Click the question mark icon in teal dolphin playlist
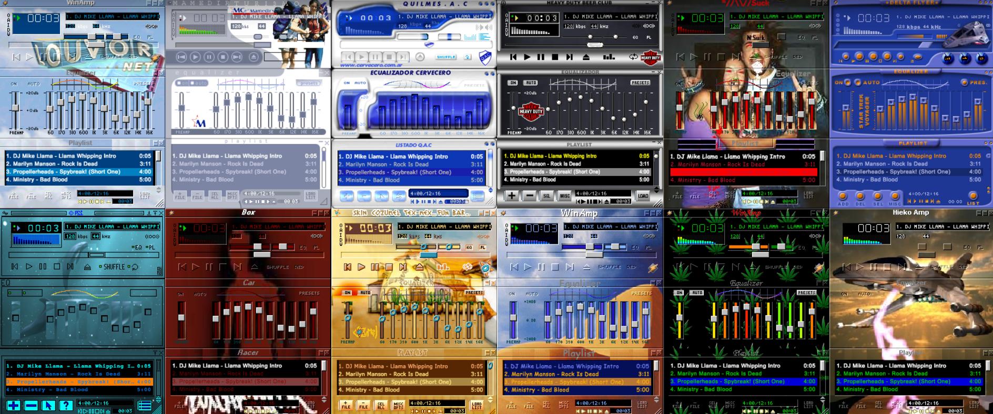This screenshot has width=993, height=414. [66, 405]
